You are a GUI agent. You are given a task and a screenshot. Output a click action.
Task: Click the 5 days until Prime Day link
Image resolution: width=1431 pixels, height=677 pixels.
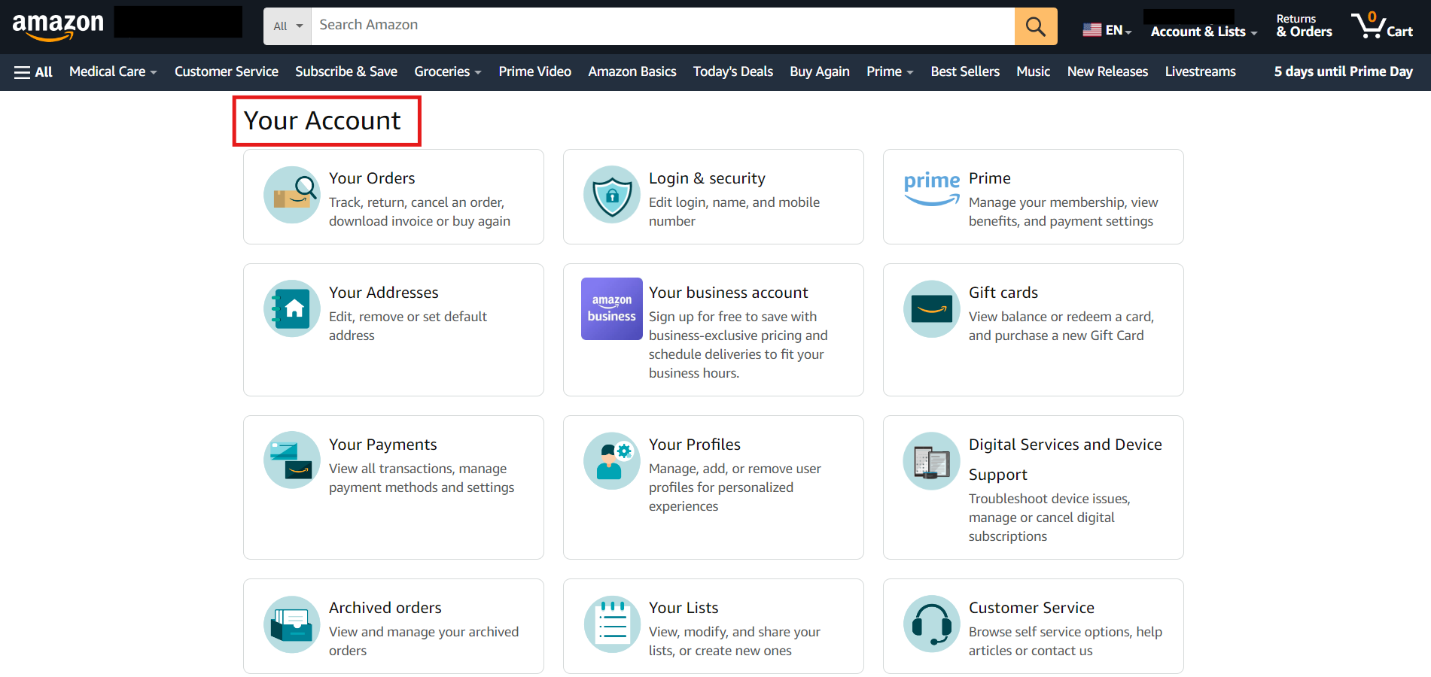pyautogui.click(x=1344, y=71)
